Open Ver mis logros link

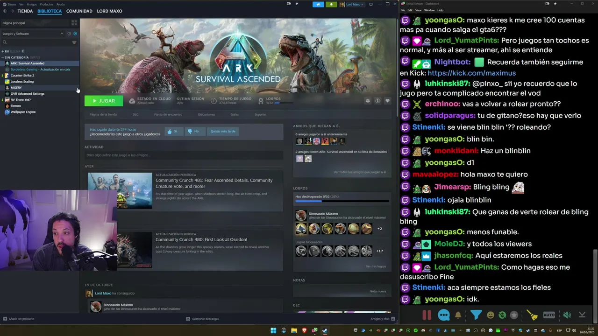point(376,266)
